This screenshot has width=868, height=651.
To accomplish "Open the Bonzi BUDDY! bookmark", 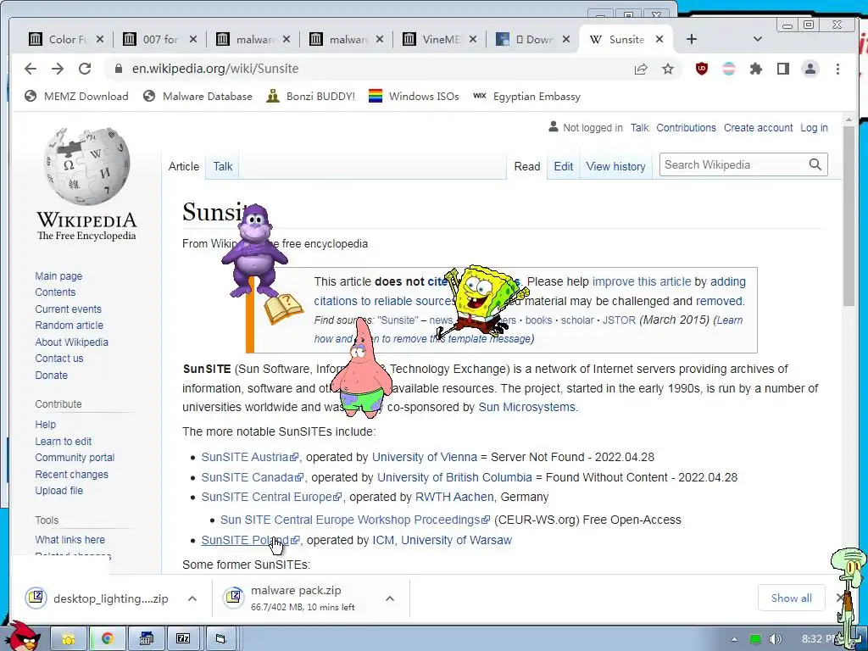I will (x=310, y=97).
